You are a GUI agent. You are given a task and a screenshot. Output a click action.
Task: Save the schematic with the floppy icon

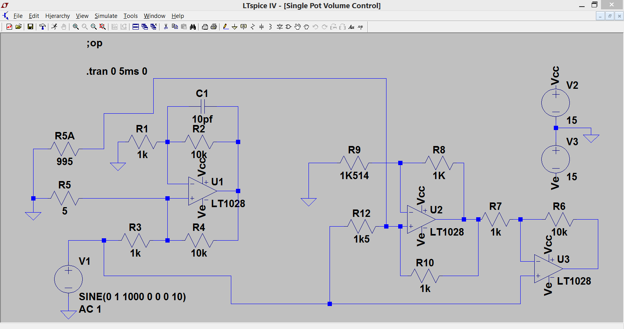pyautogui.click(x=30, y=27)
